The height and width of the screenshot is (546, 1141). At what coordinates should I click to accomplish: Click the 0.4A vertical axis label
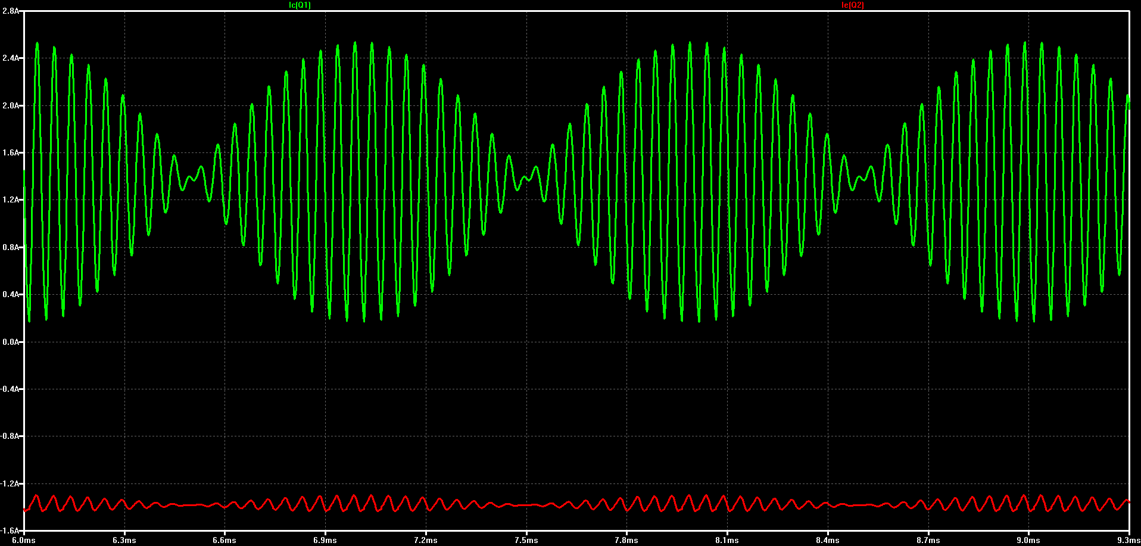coord(11,294)
